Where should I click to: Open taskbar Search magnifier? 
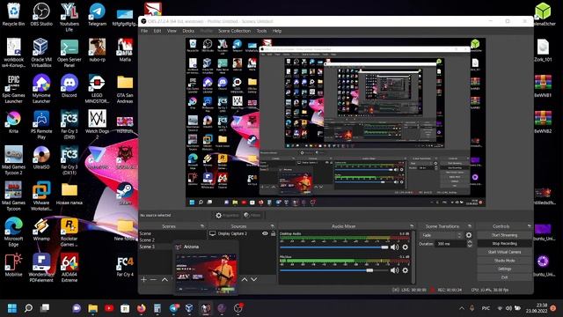[28, 308]
